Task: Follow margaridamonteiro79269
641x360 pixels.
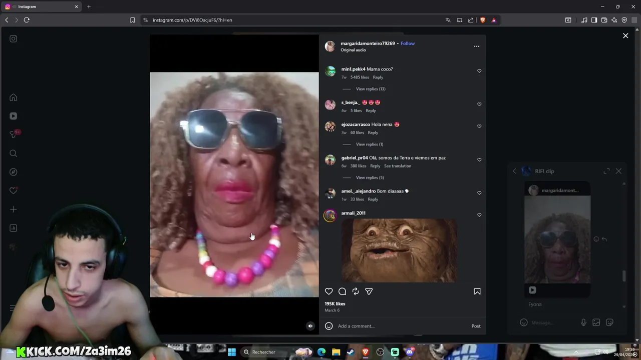Action: [408, 43]
